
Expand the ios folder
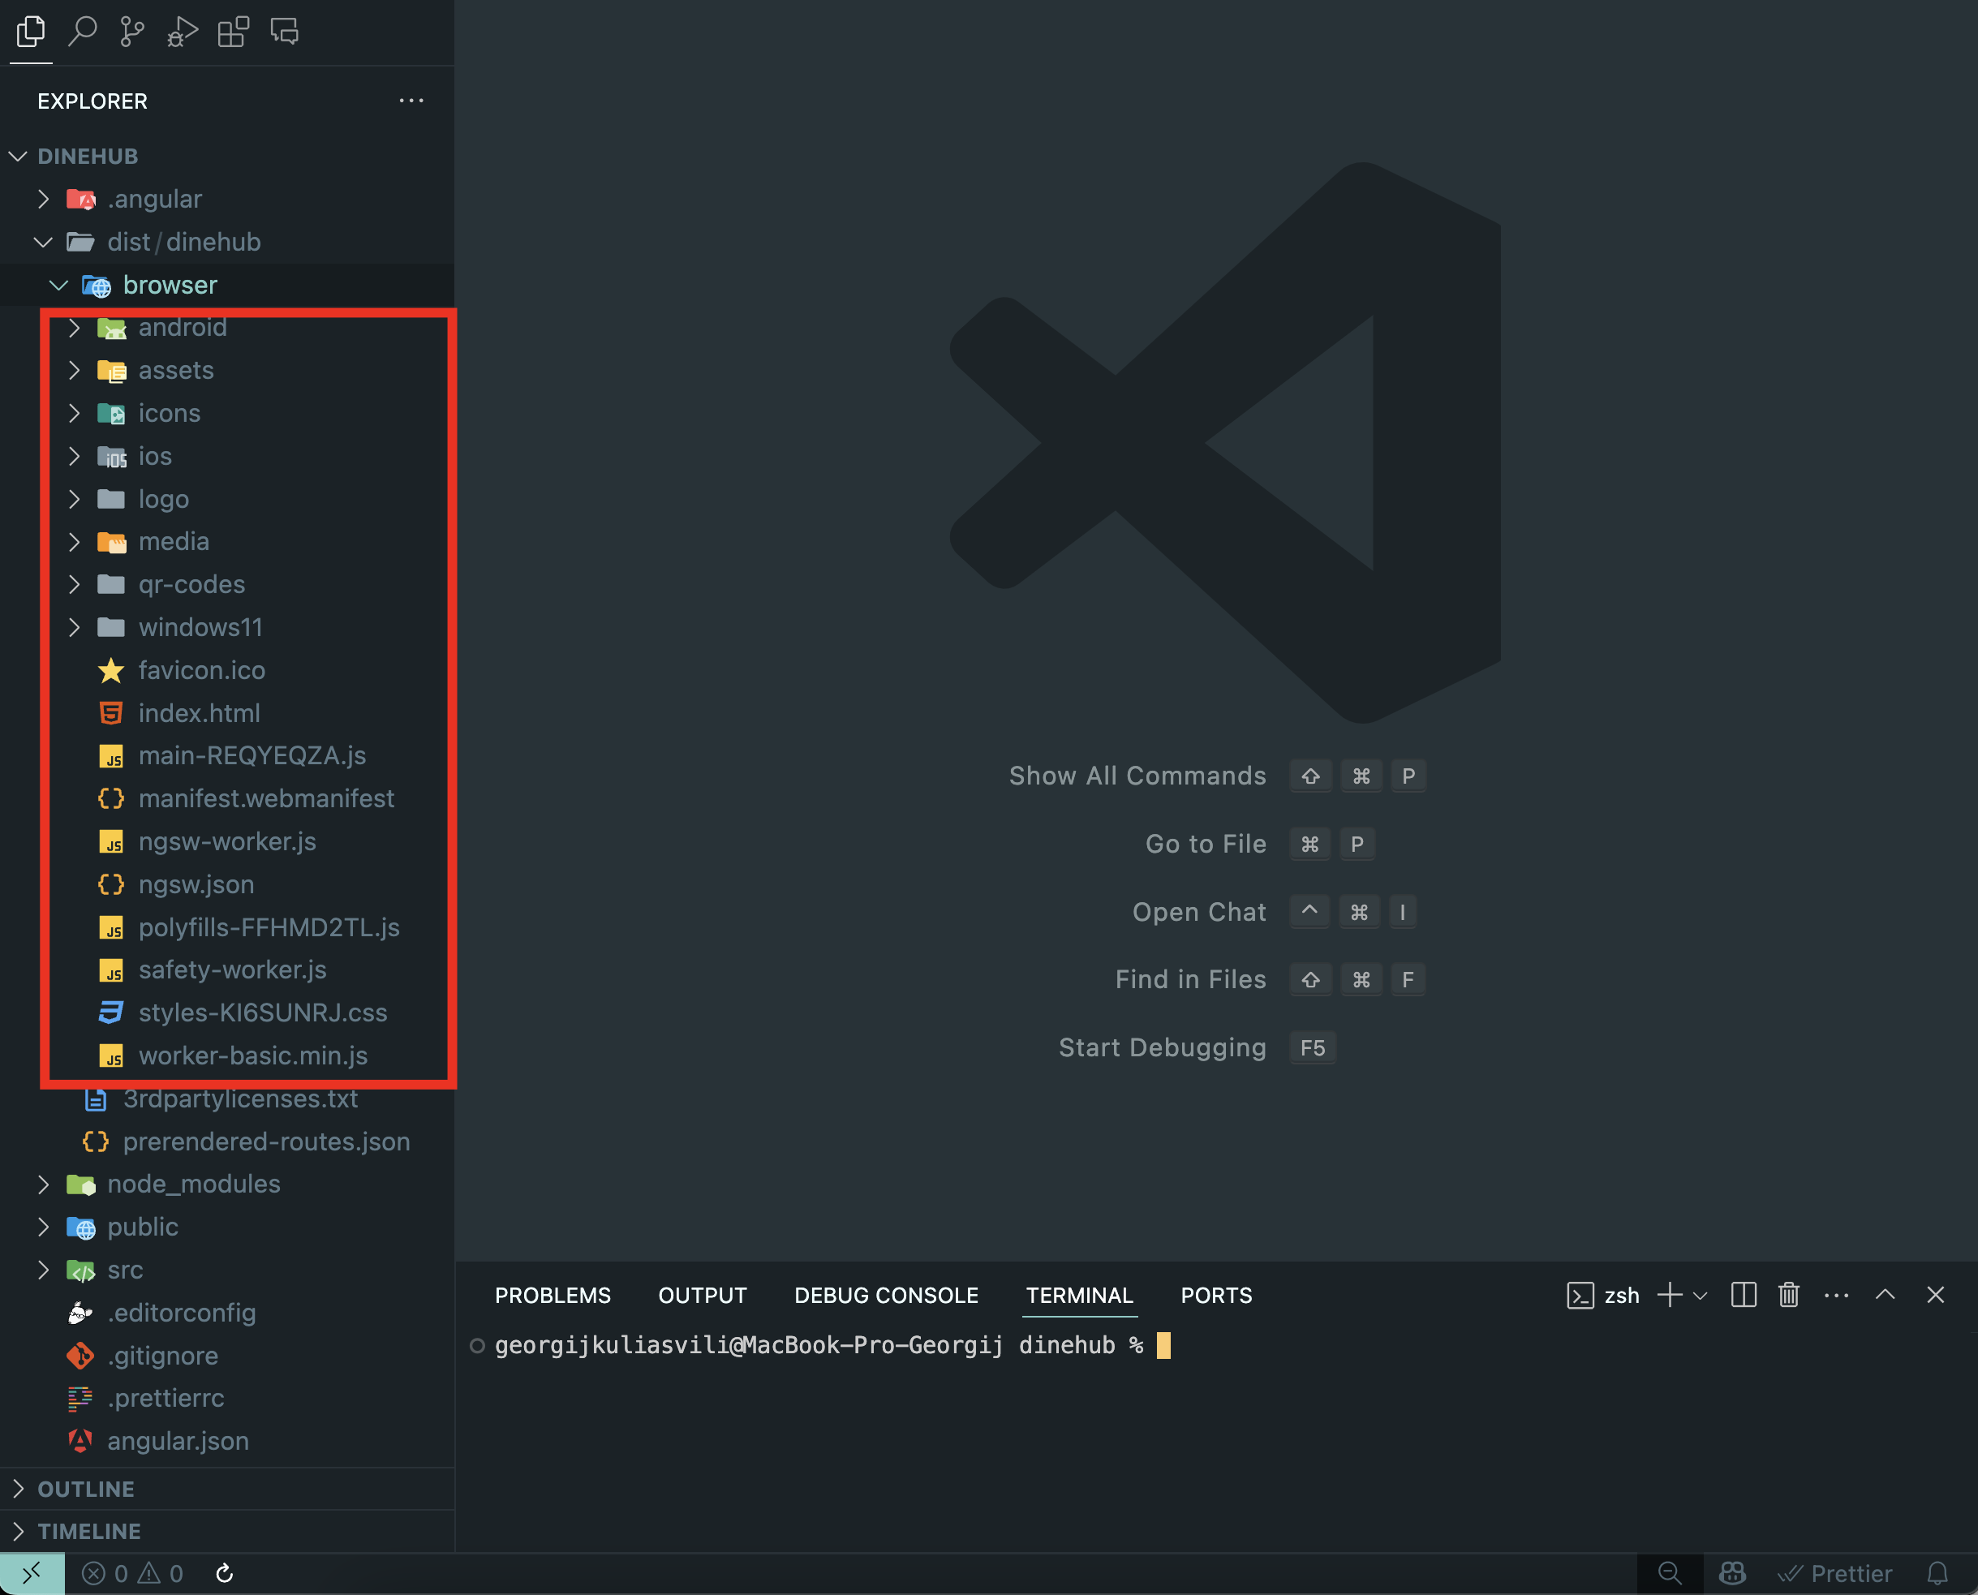tap(227, 456)
